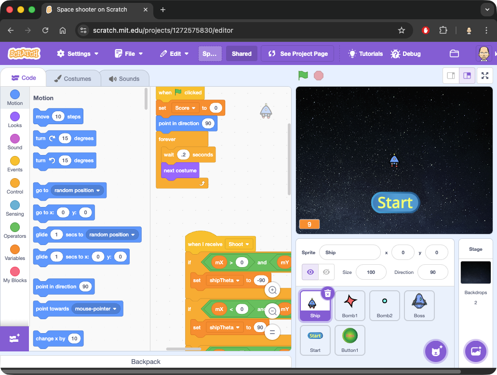Show sprite using the eye toggle
This screenshot has height=375, width=497.
click(x=310, y=272)
